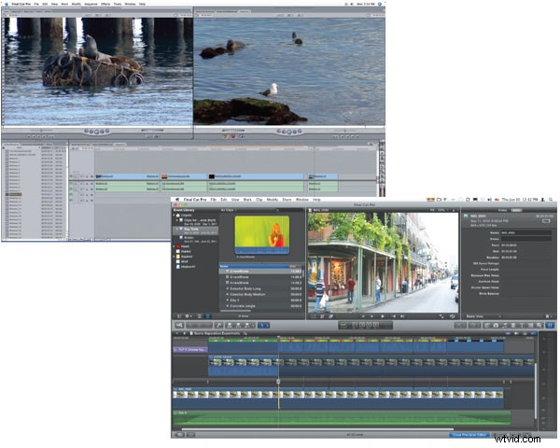Click the loop playback icon in viewer

click(453, 316)
